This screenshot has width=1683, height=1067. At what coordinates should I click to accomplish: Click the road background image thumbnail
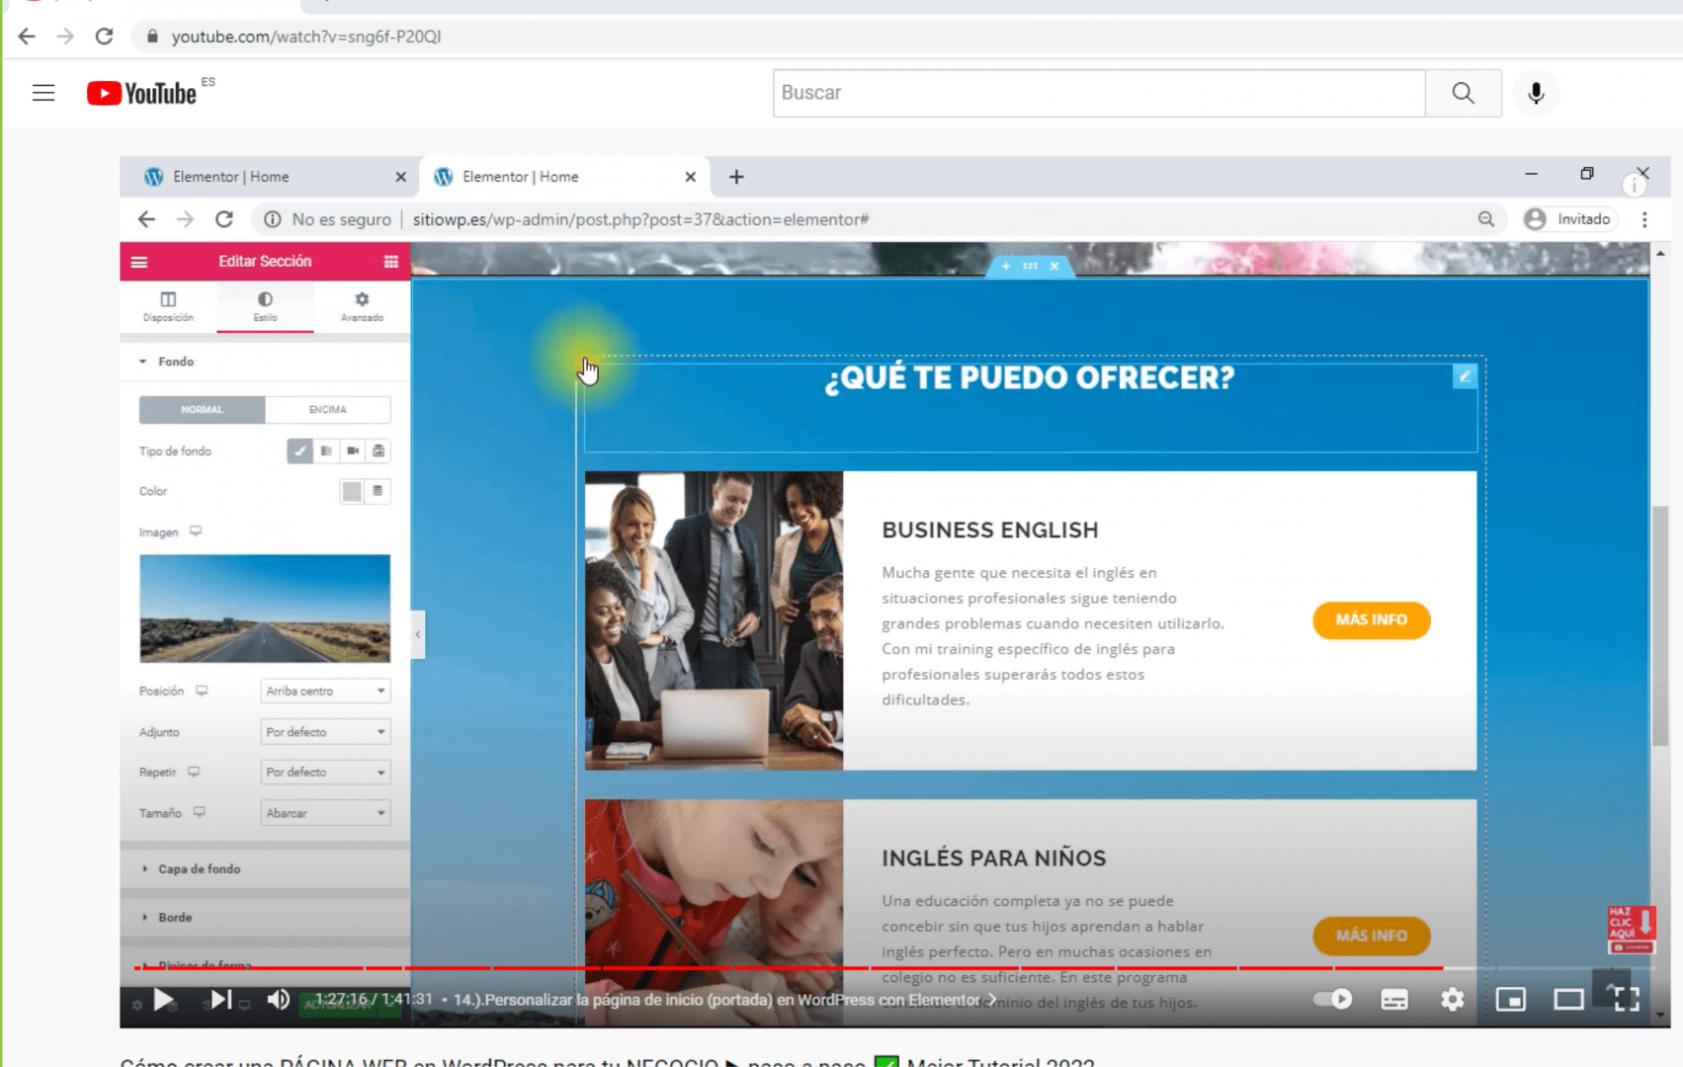coord(265,608)
